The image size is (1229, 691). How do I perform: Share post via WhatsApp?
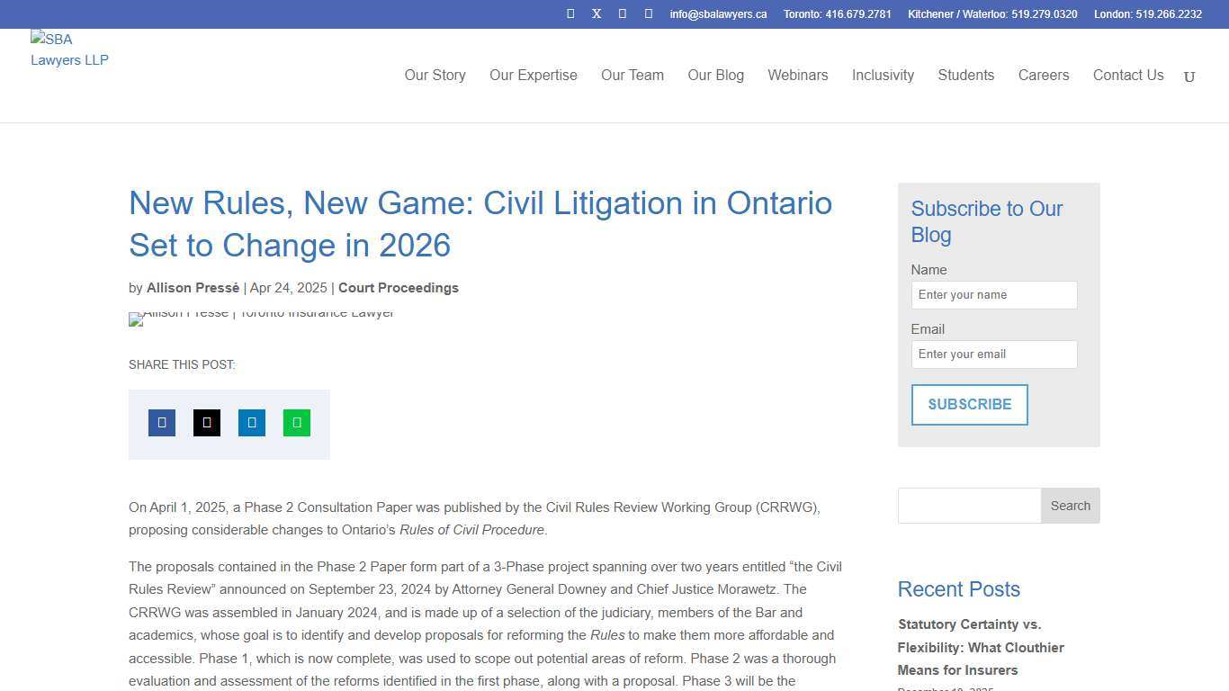(296, 422)
